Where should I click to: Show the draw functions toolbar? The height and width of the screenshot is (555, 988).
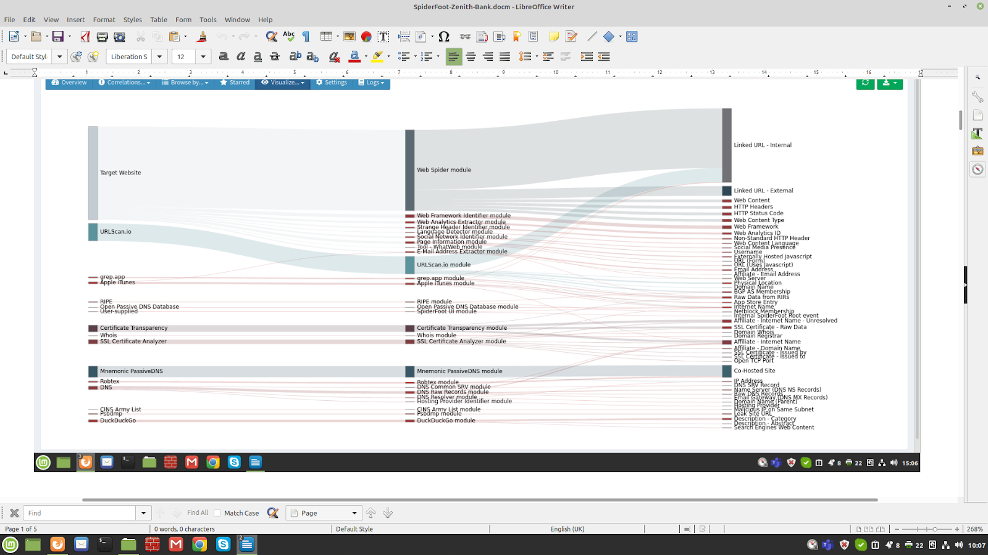click(x=632, y=36)
